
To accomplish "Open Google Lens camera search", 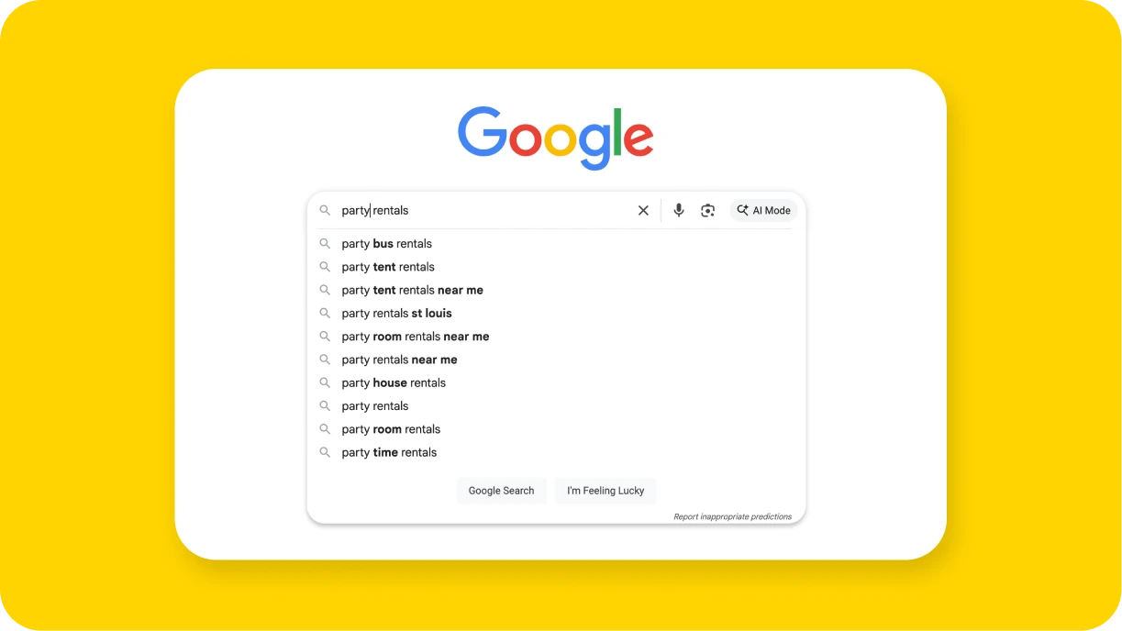I will (707, 210).
